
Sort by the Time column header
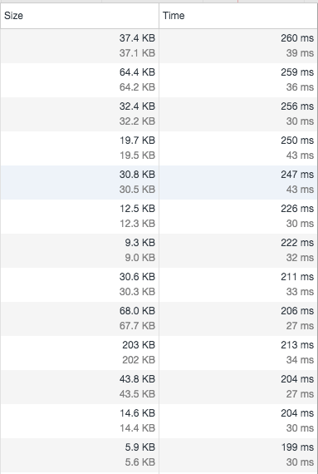click(x=238, y=16)
